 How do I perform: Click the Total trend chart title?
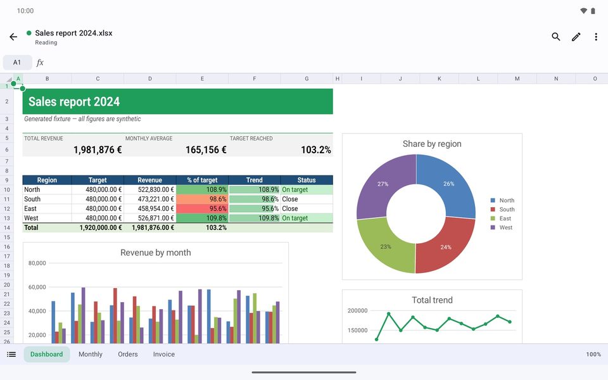(432, 300)
